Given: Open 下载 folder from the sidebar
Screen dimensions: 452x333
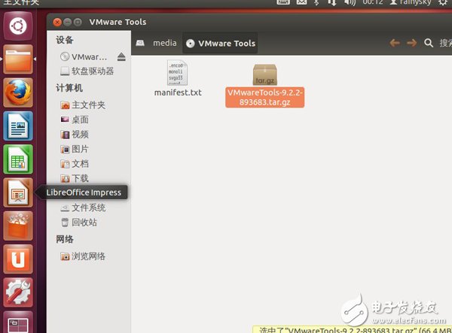Looking at the screenshot, I should coord(75,178).
